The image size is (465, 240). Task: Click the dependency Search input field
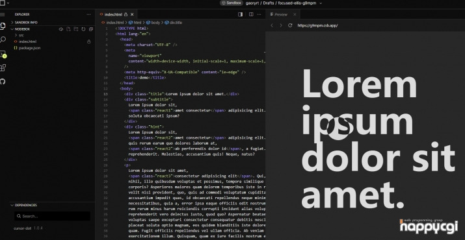(52, 216)
